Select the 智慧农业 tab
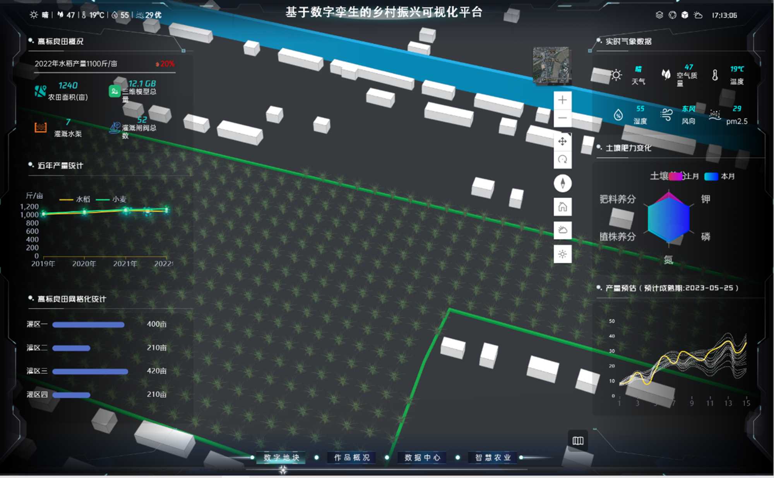The width and height of the screenshot is (774, 478). pos(493,457)
